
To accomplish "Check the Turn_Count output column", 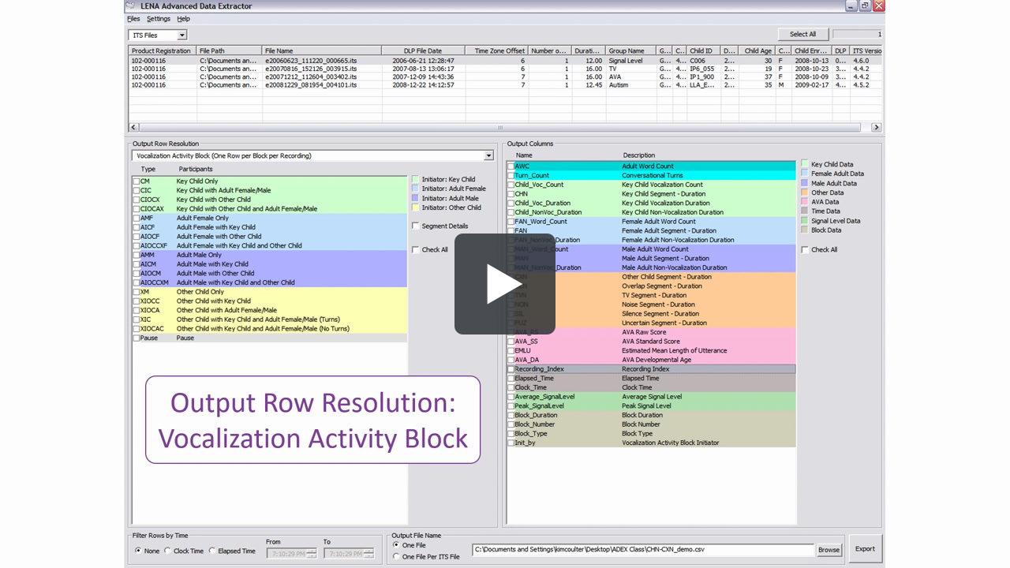I will click(511, 175).
